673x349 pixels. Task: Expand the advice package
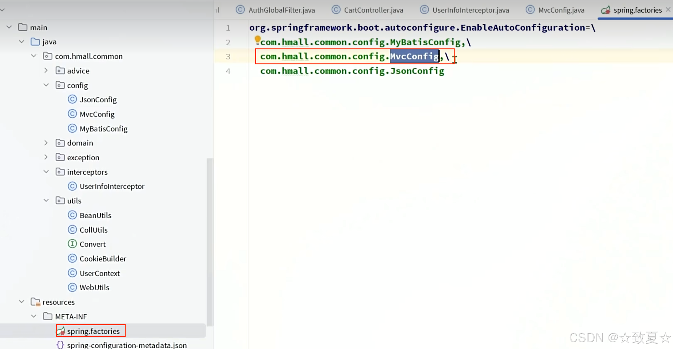click(46, 71)
